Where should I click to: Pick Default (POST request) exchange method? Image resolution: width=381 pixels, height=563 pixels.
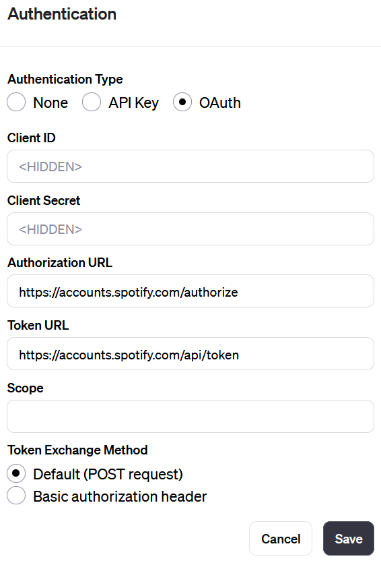coord(16,473)
